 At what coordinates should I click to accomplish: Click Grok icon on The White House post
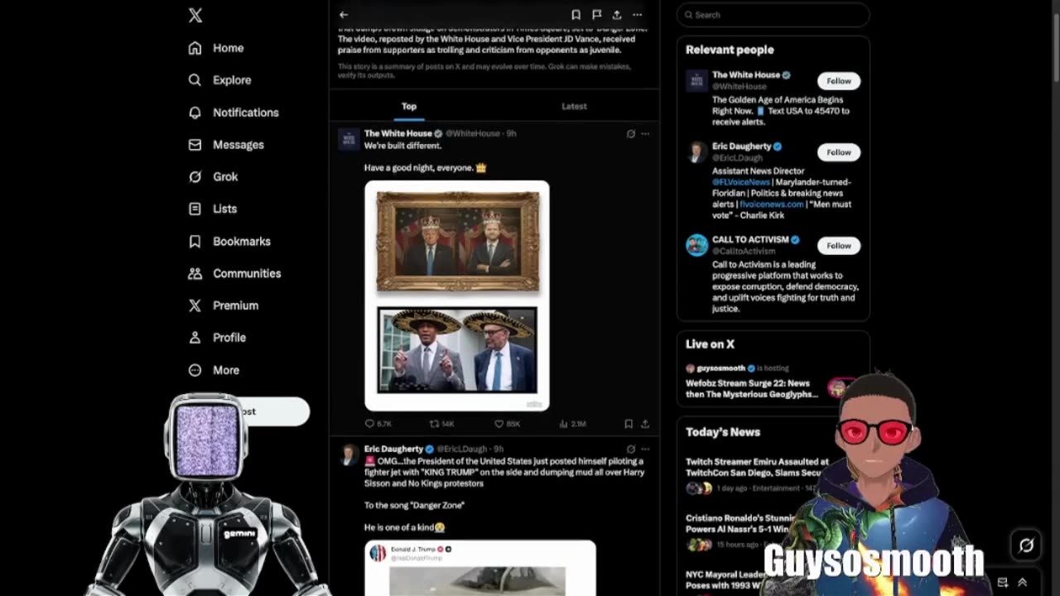click(x=630, y=133)
